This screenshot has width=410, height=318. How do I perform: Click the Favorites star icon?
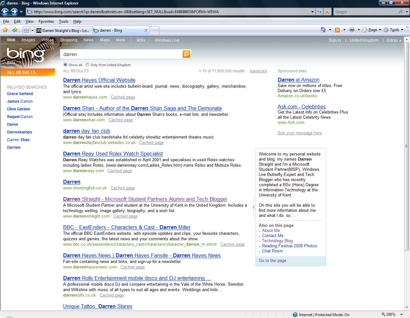pyautogui.click(x=5, y=30)
